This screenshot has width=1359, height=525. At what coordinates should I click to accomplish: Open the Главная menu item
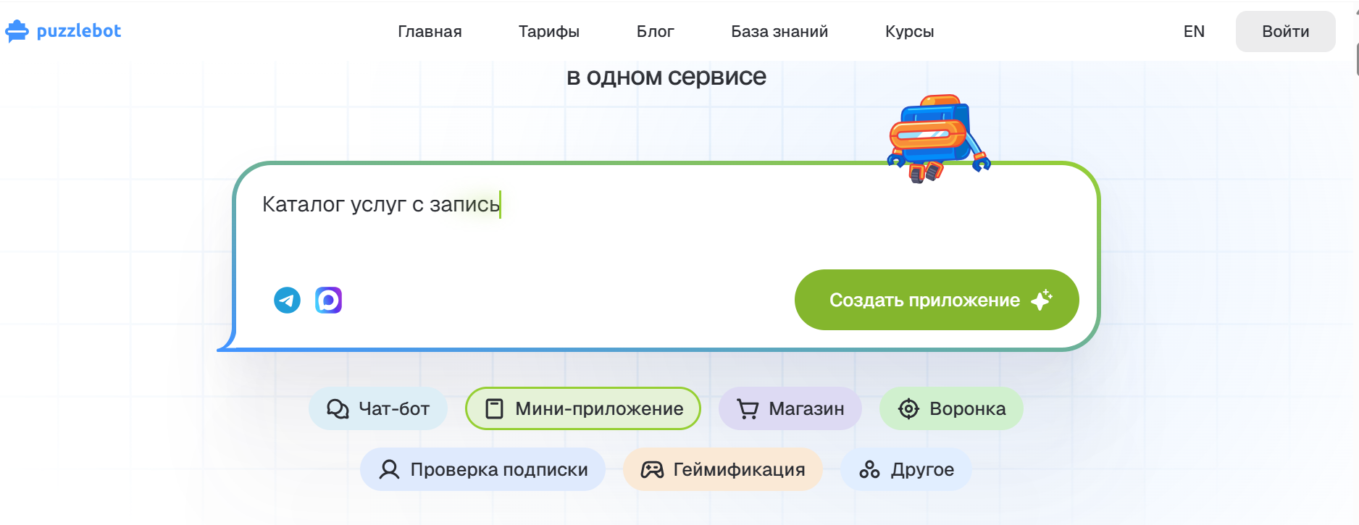(x=430, y=32)
